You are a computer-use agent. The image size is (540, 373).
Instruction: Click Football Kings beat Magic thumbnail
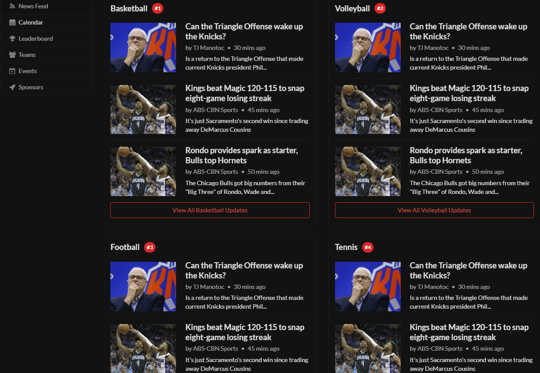click(x=143, y=348)
